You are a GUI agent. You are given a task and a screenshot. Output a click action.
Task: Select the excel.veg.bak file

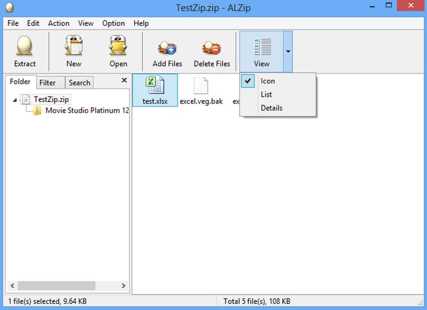point(201,91)
